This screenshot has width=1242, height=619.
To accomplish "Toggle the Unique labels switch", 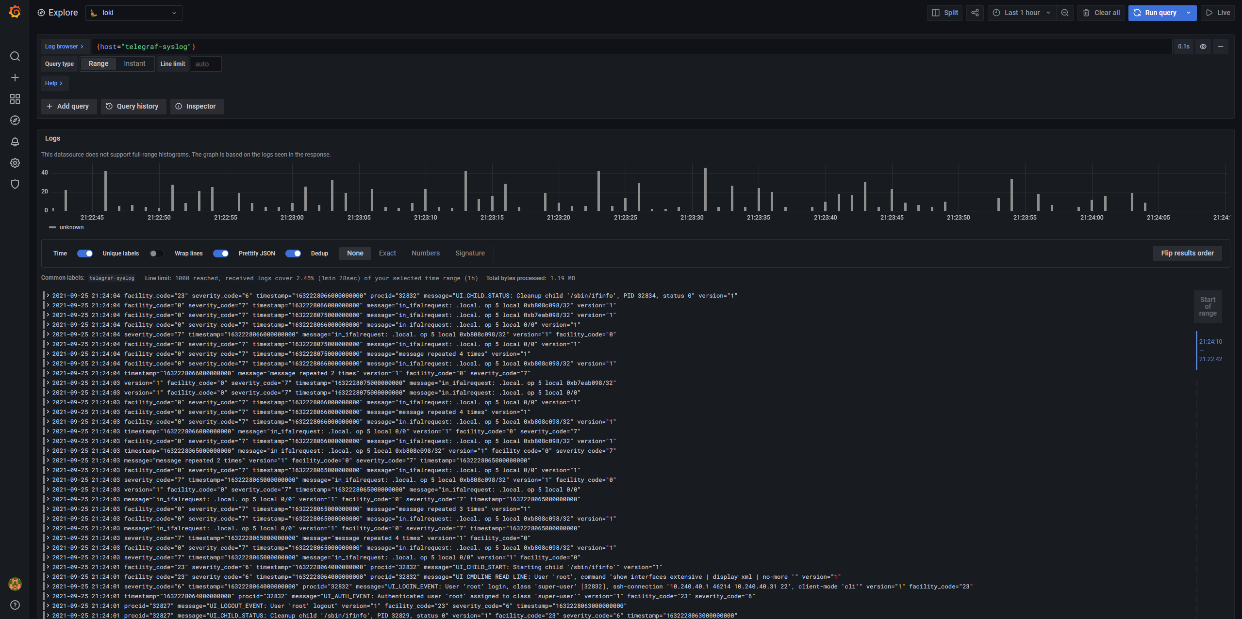I will pos(157,254).
